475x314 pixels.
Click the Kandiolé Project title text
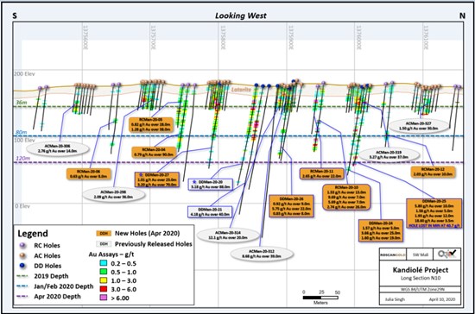pos(421,270)
